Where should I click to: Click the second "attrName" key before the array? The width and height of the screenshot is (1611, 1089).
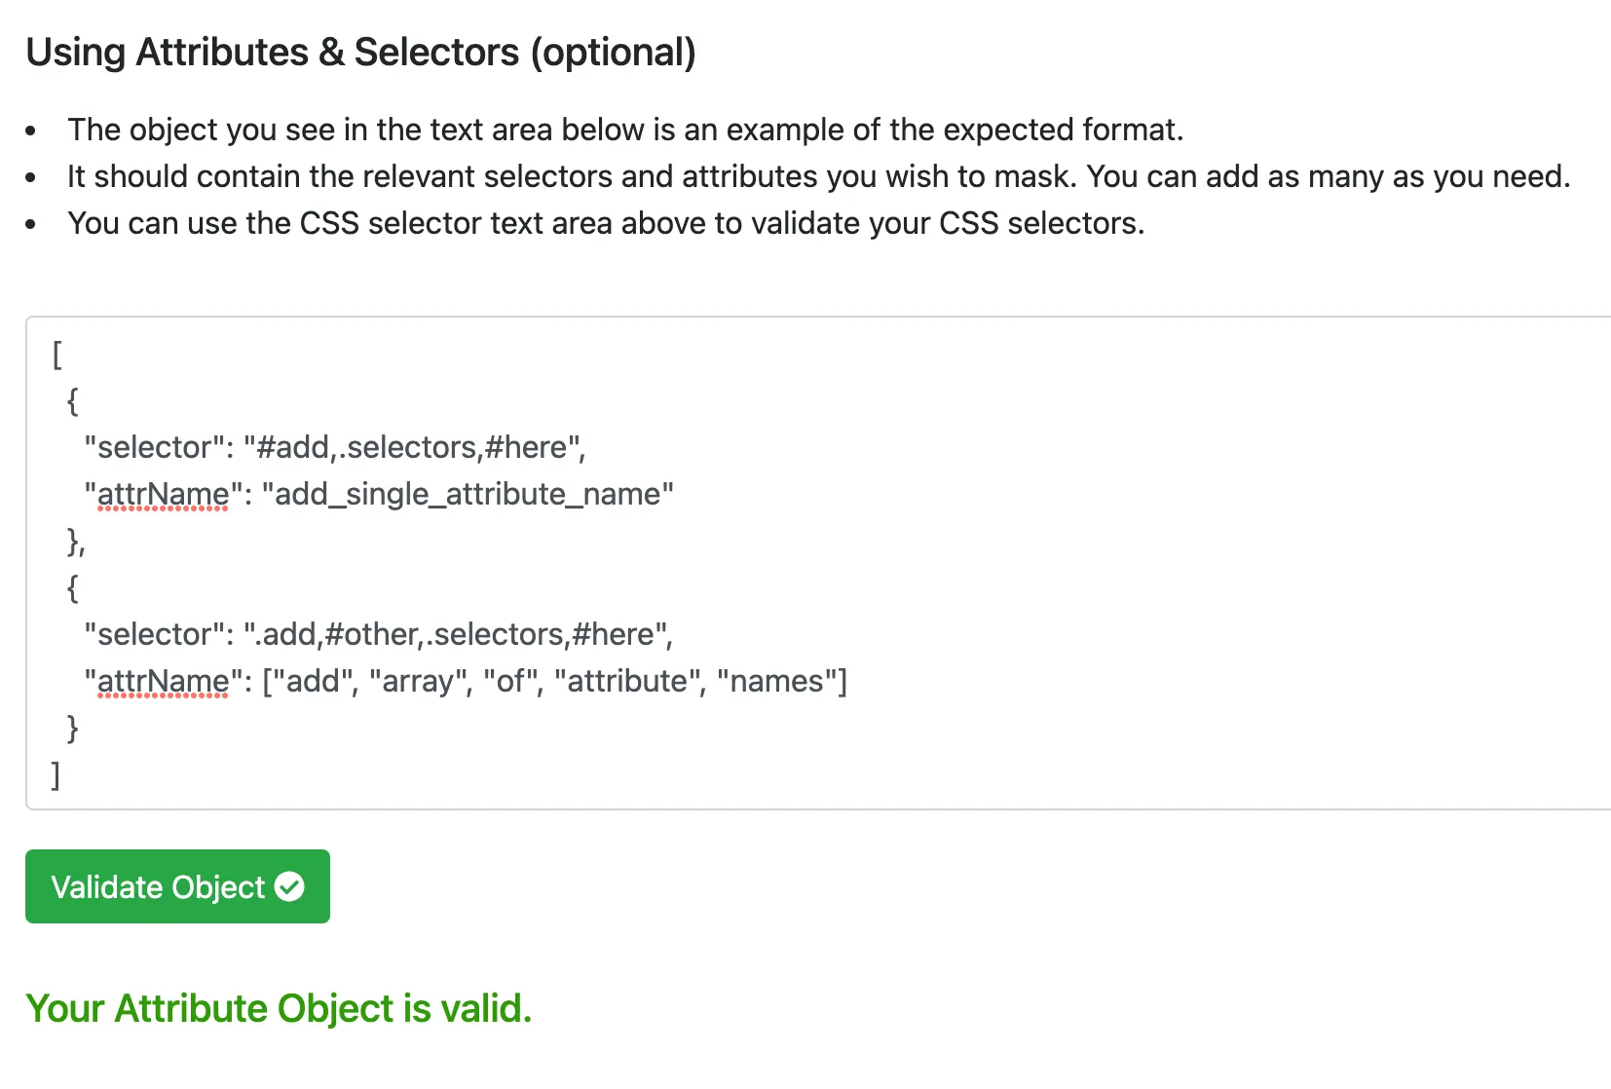pyautogui.click(x=162, y=681)
